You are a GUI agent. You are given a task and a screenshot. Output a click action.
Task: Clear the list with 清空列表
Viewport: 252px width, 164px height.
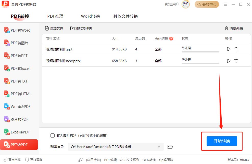[234, 28]
